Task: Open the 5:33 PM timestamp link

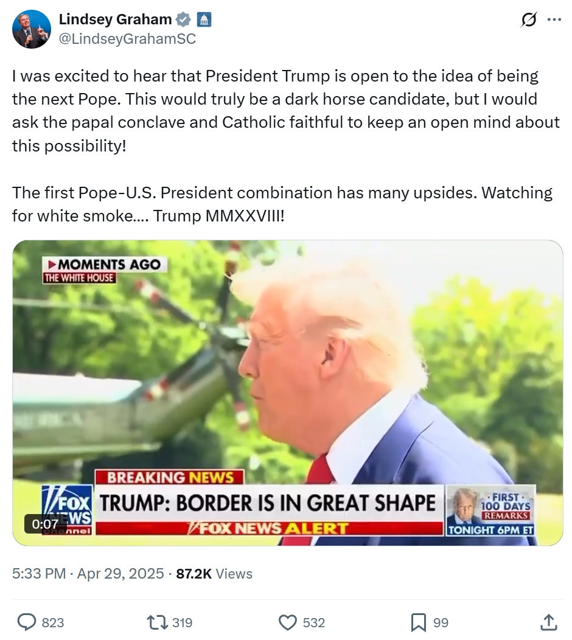Action: [x=39, y=574]
